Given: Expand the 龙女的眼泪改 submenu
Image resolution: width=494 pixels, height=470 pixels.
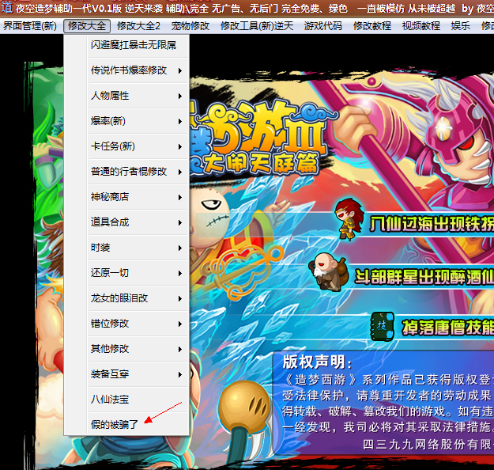Looking at the screenshot, I should tap(138, 298).
